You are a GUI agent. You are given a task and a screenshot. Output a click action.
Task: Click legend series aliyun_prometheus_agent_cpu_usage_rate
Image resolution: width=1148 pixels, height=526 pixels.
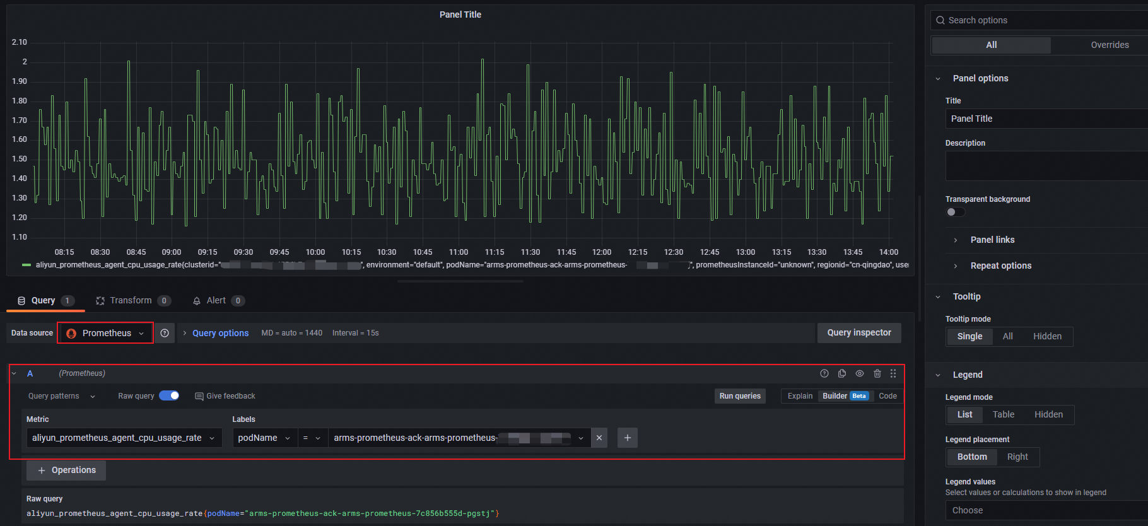tap(472, 265)
